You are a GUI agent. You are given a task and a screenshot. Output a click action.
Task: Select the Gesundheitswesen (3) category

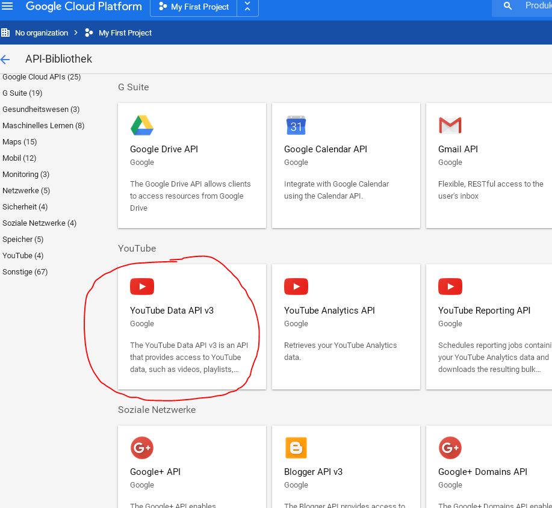(41, 109)
